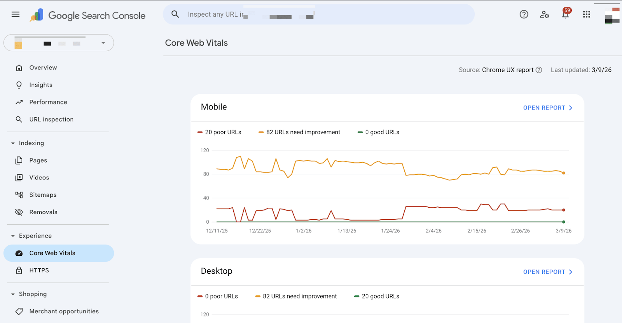Collapse the Experience section

(x=13, y=236)
